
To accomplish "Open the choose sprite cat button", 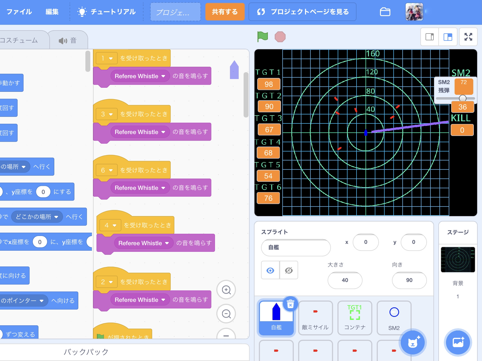I will (x=413, y=342).
